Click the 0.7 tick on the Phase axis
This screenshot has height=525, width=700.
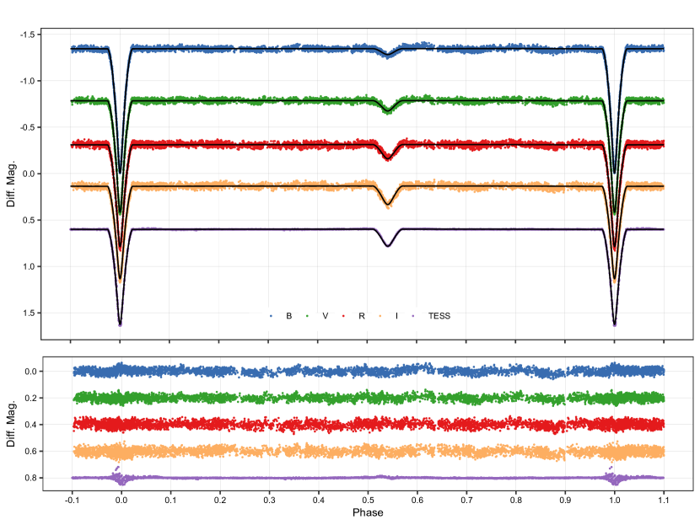click(466, 500)
